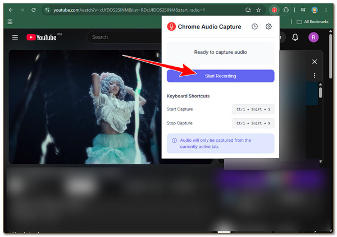Click the Ready to capture audio status
Screen dimensions: 337x237
click(221, 52)
